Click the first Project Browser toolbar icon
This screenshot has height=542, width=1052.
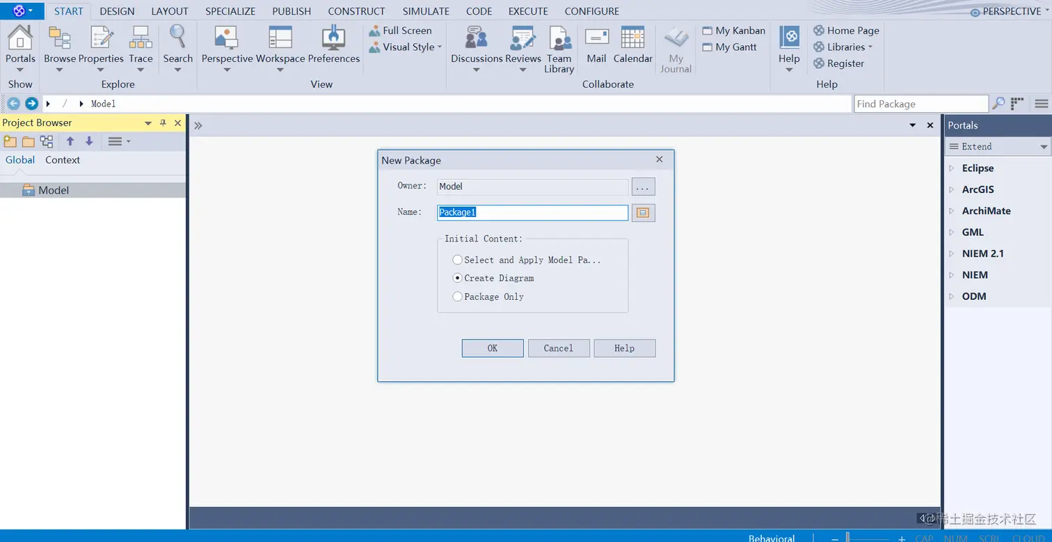click(10, 141)
